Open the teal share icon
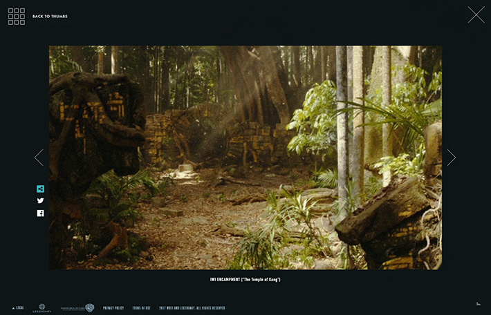This screenshot has width=491, height=315. 40,189
